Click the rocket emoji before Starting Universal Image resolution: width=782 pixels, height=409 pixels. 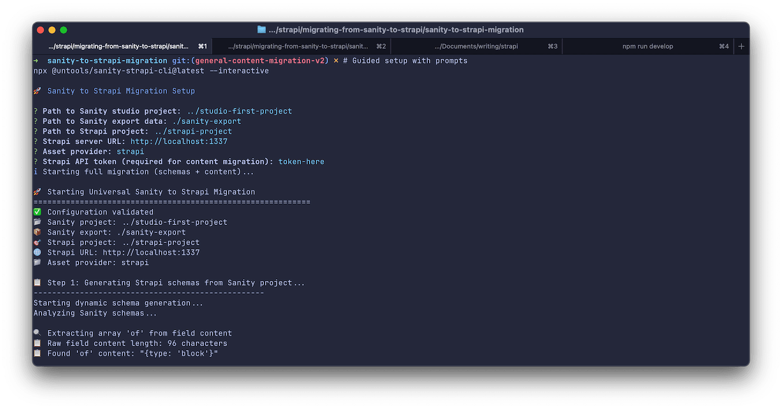point(38,192)
